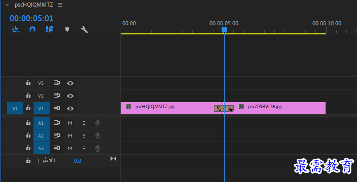Toggle A1 track targeting
The width and height of the screenshot is (357, 182).
[42, 123]
